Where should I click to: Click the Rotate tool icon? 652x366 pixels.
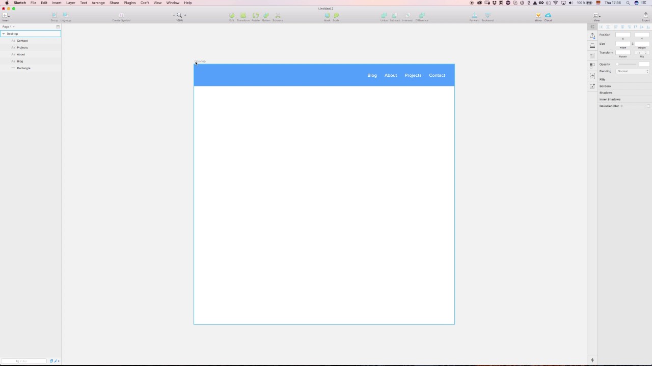[256, 15]
